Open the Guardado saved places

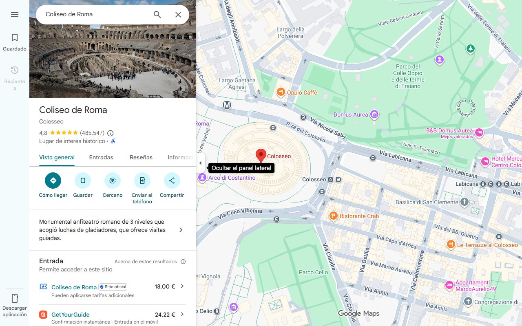click(15, 42)
